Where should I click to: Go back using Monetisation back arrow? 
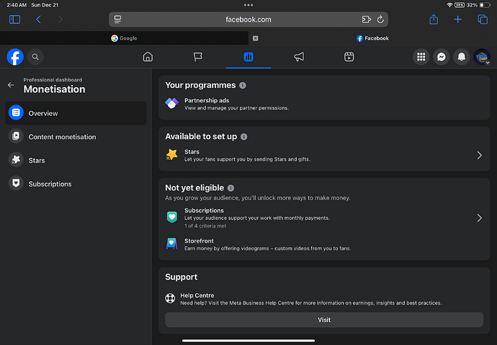point(11,85)
